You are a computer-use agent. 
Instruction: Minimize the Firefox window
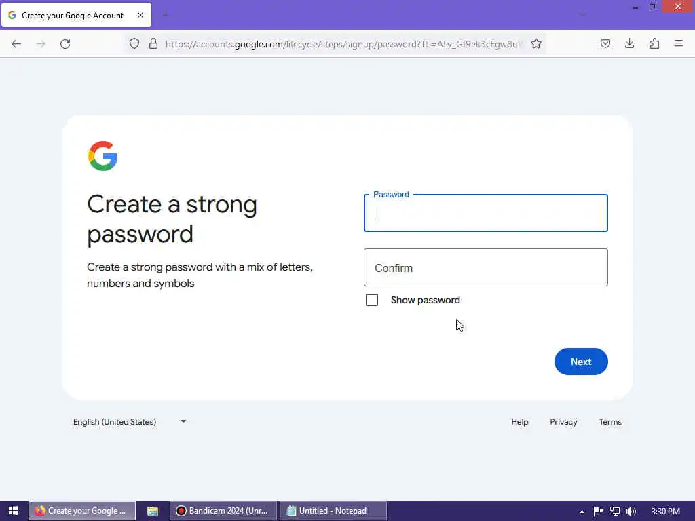point(635,7)
